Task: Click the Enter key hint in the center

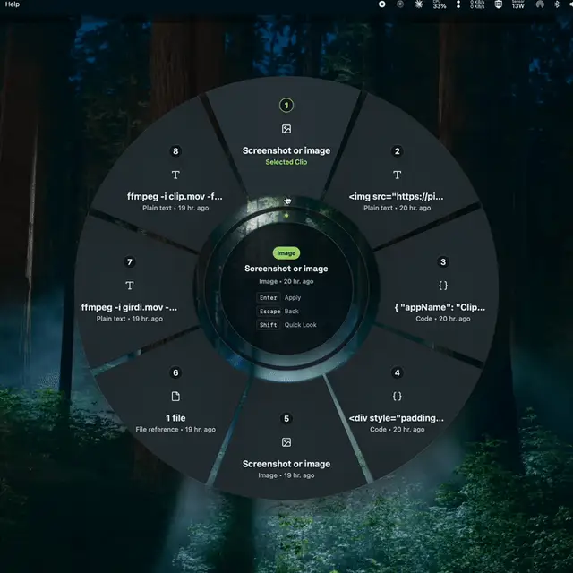Action: point(269,297)
